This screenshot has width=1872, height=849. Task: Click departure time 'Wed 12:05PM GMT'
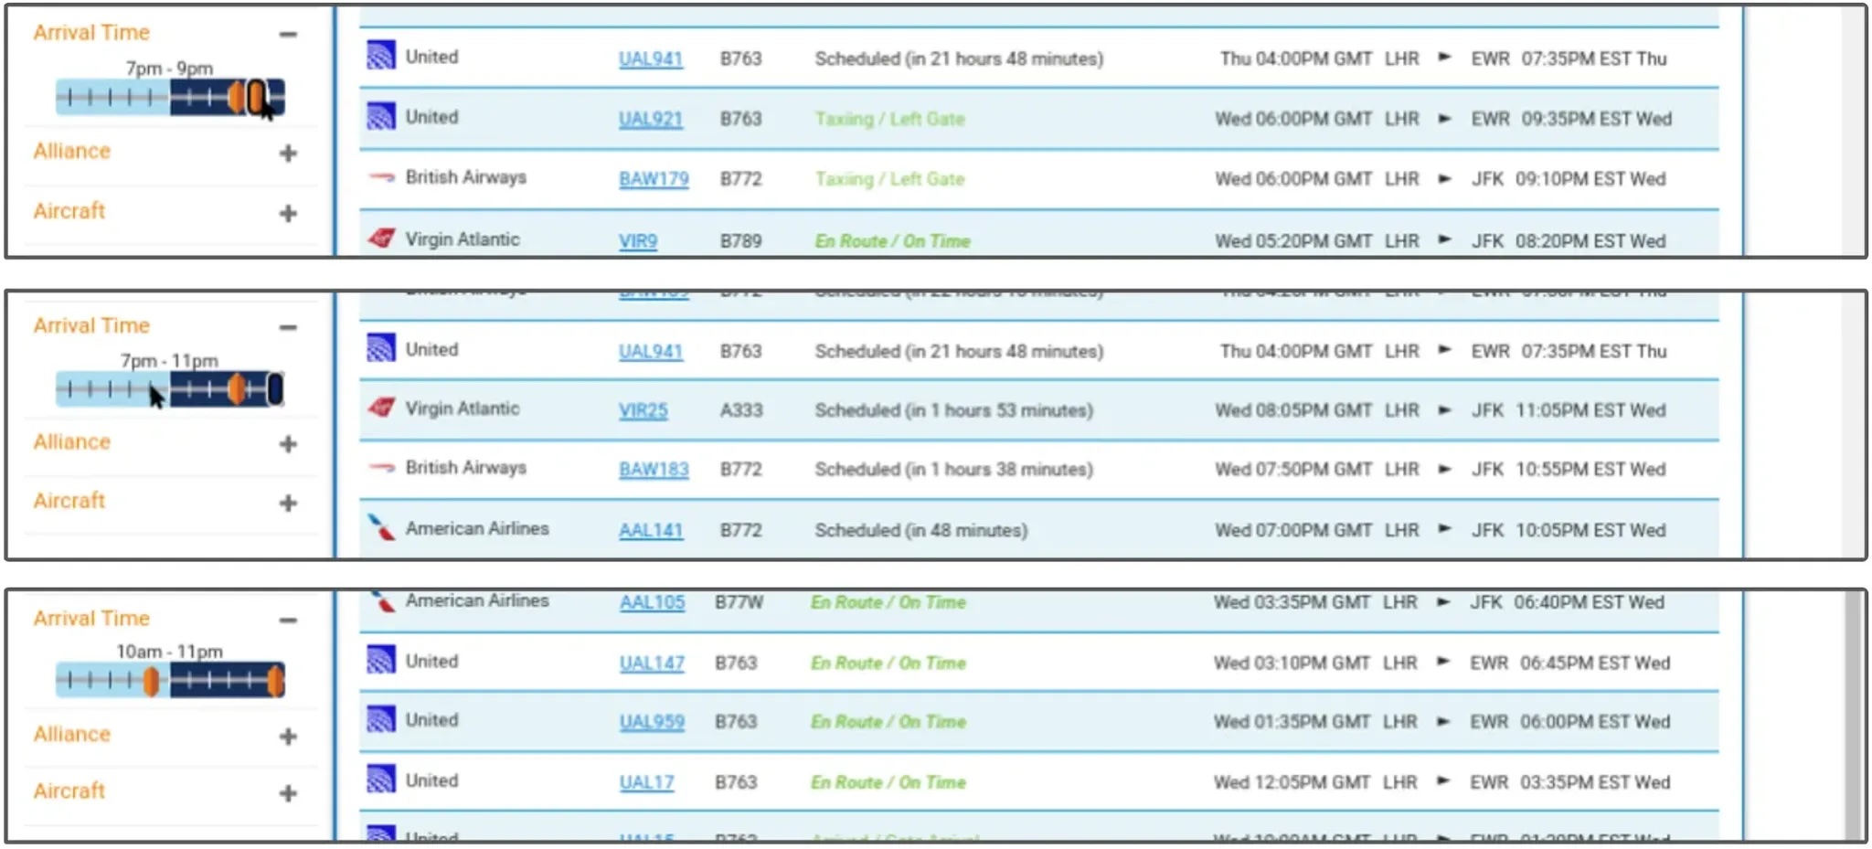tap(1292, 782)
